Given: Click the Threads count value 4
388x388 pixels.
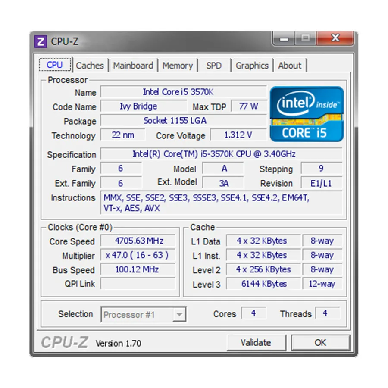Looking at the screenshot, I should pyautogui.click(x=327, y=313).
